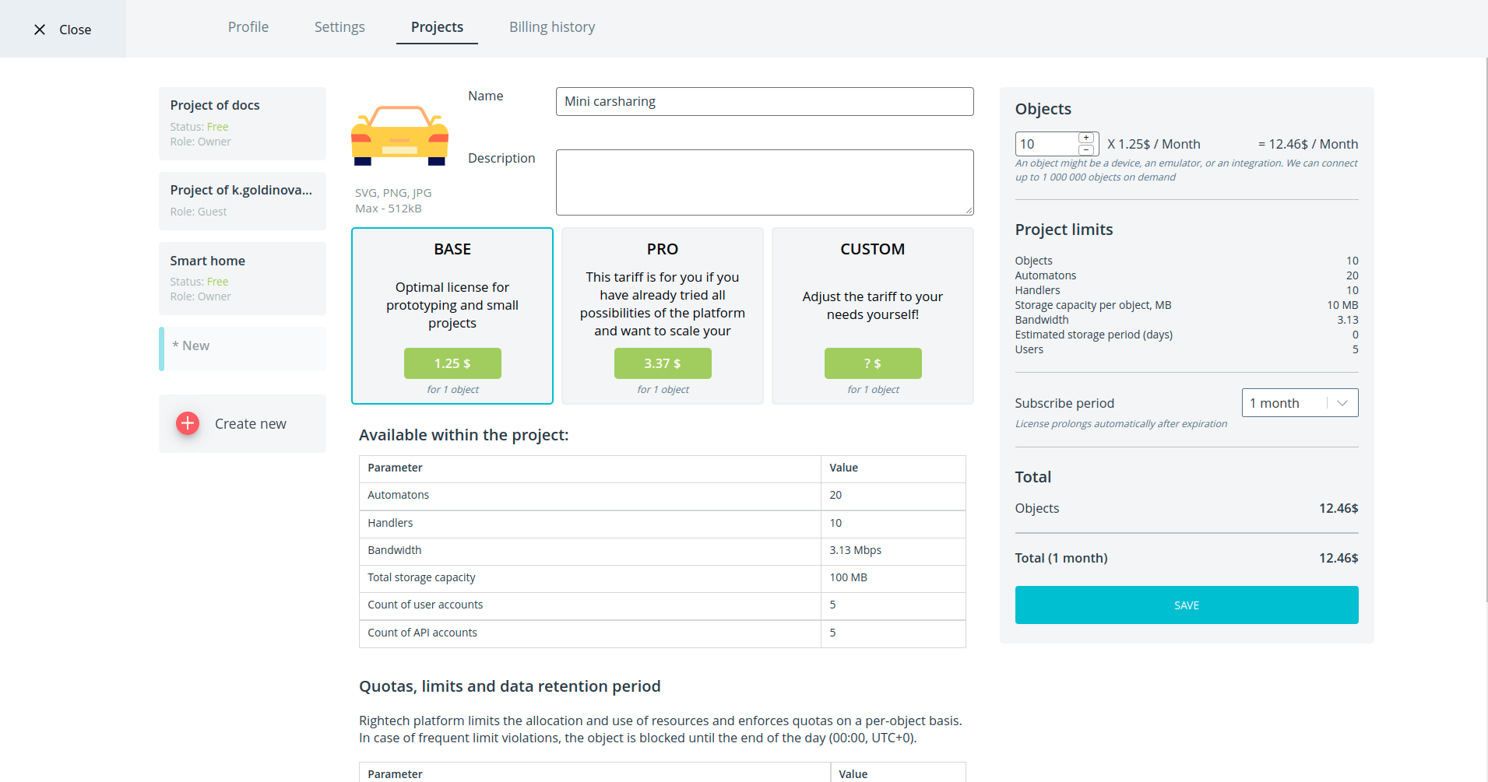The image size is (1488, 782).
Task: Click the objects quantity input field
Action: pos(1047,144)
